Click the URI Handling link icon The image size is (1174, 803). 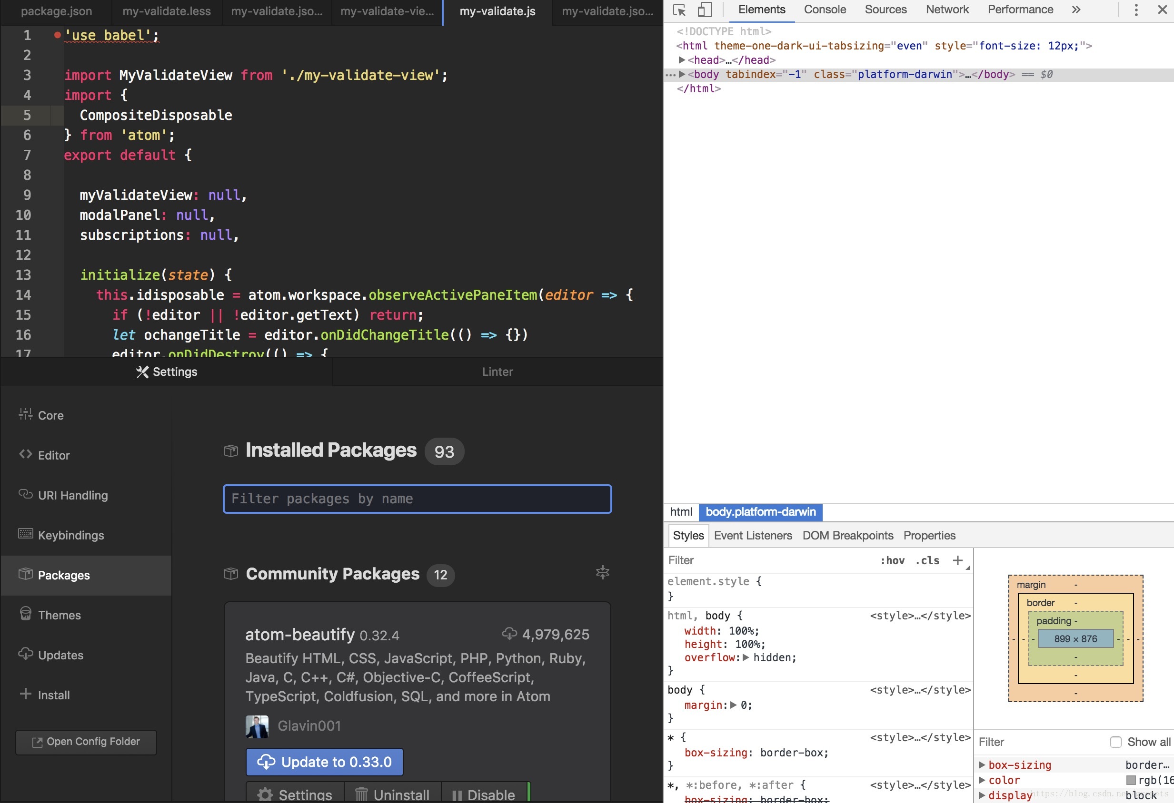[x=25, y=494]
